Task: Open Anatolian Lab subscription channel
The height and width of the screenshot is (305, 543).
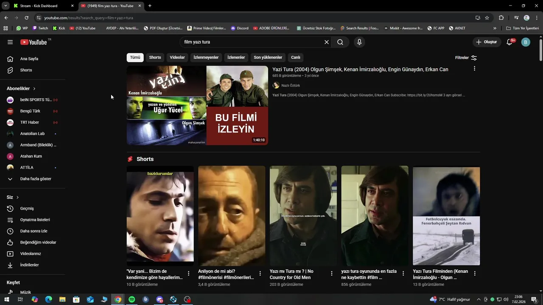Action: (33, 134)
